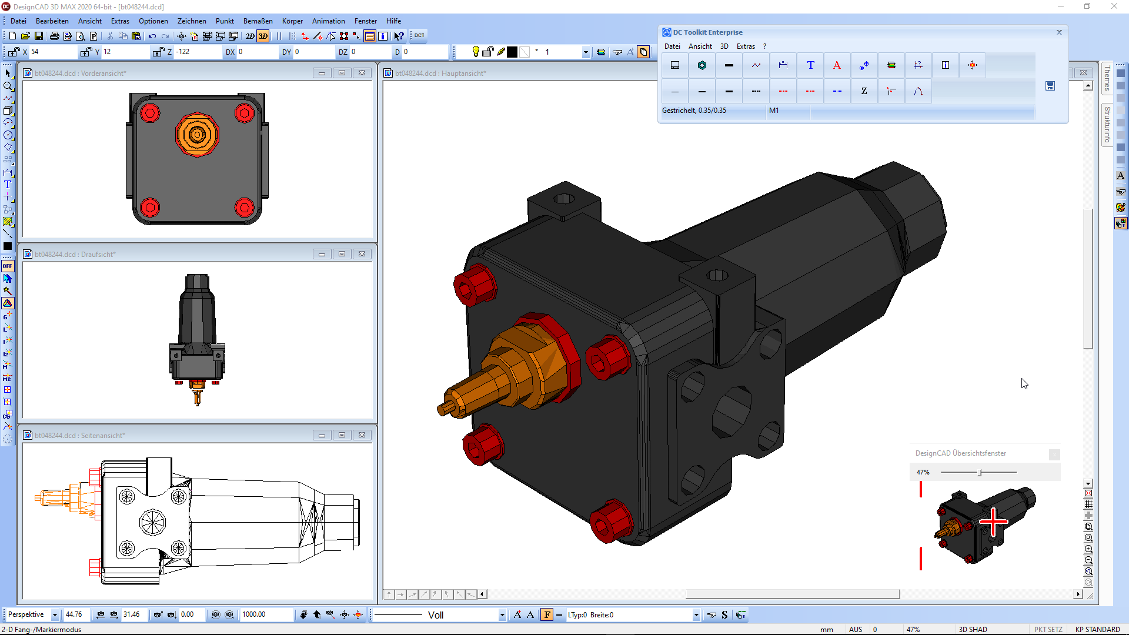This screenshot has width=1129, height=635.
Task: Toggle the Y coordinate lock
Action: (x=86, y=52)
